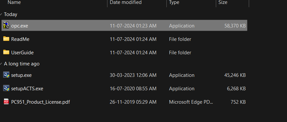Select the opc.exe application icon

(x=6, y=26)
